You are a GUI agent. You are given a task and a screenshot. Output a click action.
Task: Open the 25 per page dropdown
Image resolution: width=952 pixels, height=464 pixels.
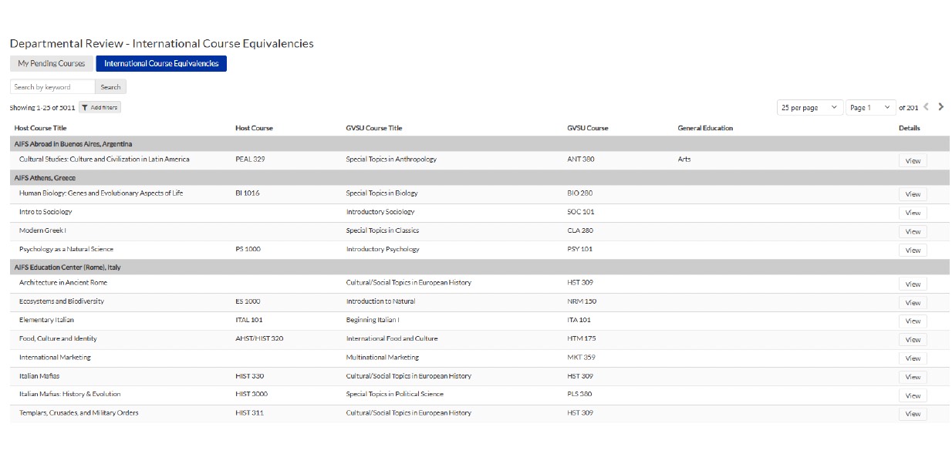coord(809,108)
